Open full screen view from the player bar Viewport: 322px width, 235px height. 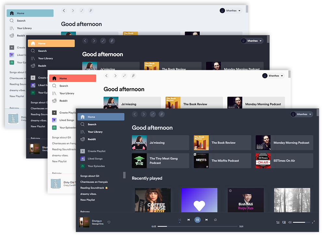pyautogui.click(x=313, y=222)
